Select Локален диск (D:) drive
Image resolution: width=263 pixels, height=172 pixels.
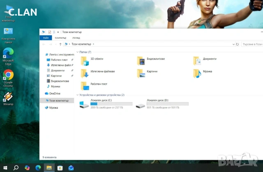[162, 104]
